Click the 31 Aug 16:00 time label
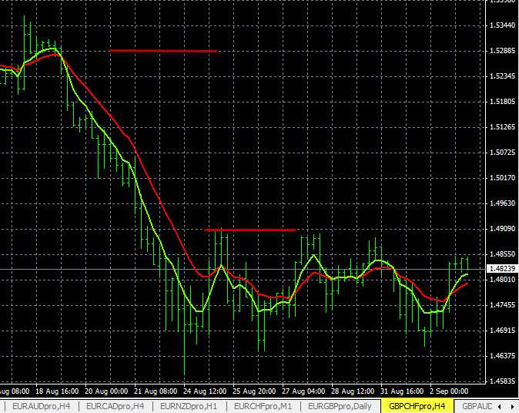 (x=402, y=391)
